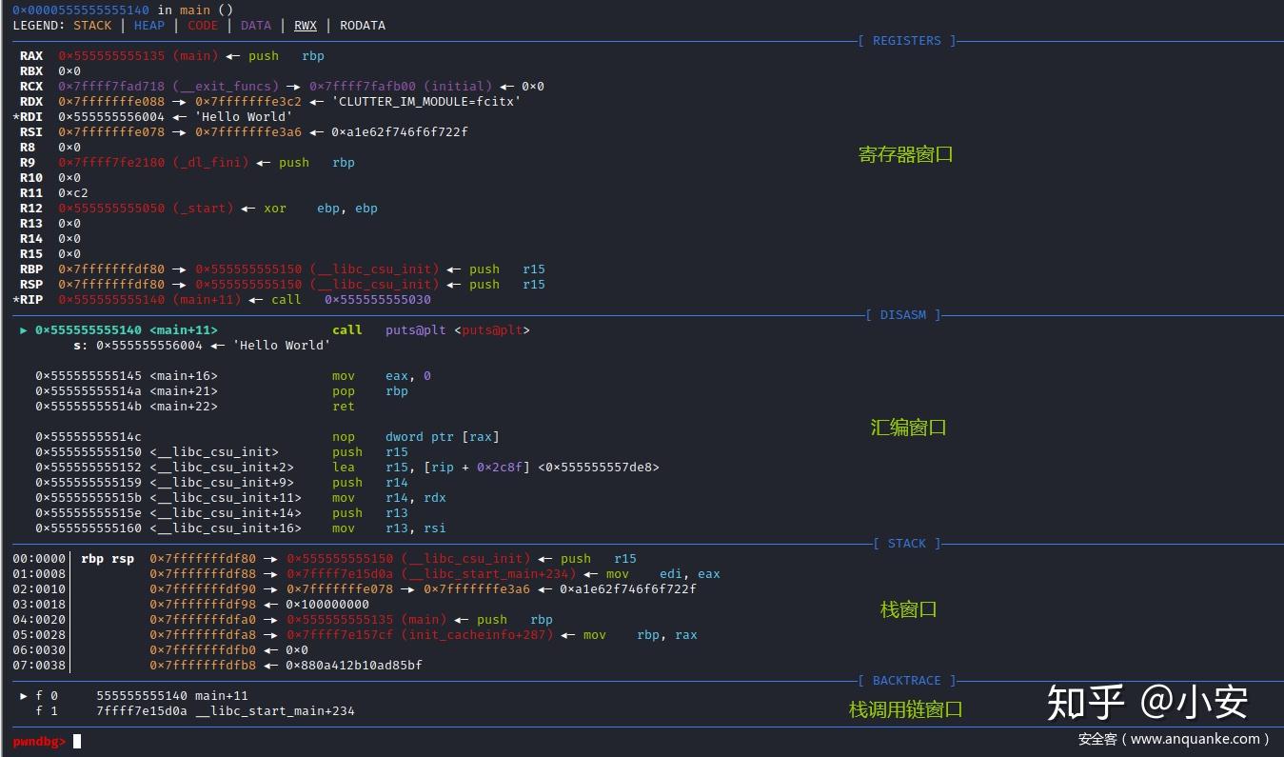The width and height of the screenshot is (1284, 757).
Task: Click stack address 0x7fffffffdf90 in row 02:0010
Action: click(x=203, y=588)
